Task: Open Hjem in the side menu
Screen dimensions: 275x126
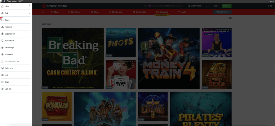Action: pyautogui.click(x=15, y=6)
